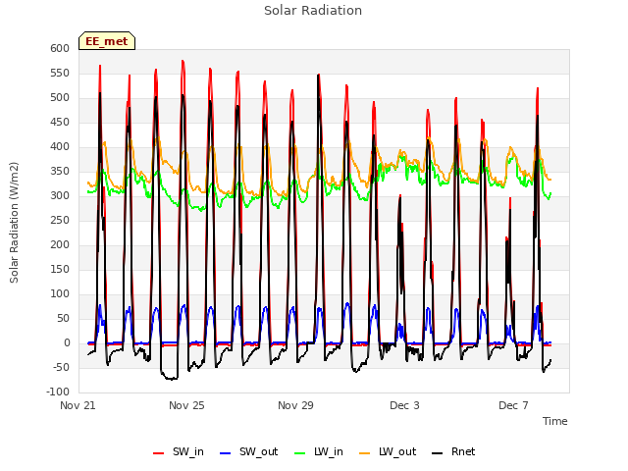Click the 350 y-axis tick label
Screen dimensions: 628x471
[x=60, y=172]
